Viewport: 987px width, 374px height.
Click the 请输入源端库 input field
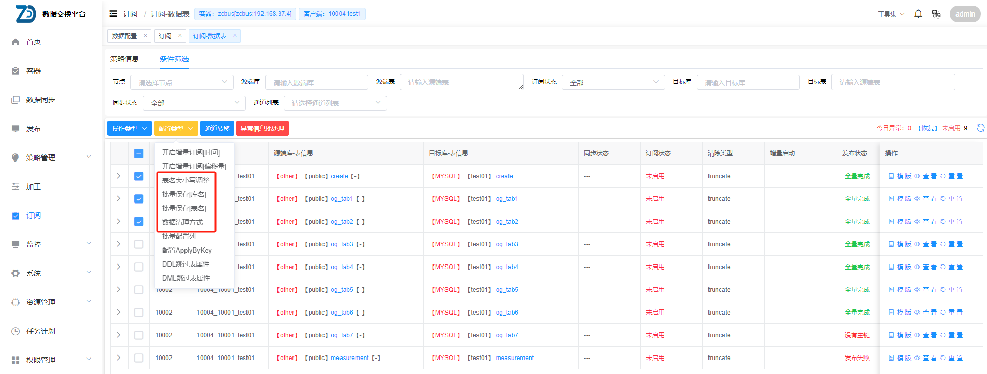[x=316, y=83]
